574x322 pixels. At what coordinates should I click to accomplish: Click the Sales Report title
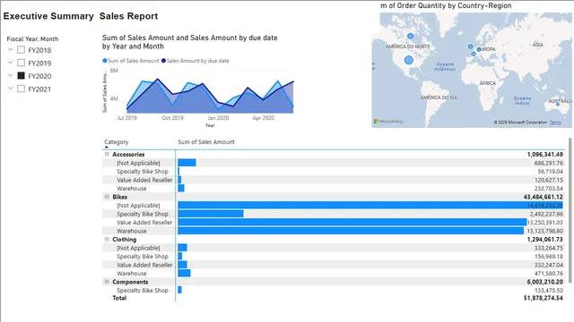click(128, 16)
